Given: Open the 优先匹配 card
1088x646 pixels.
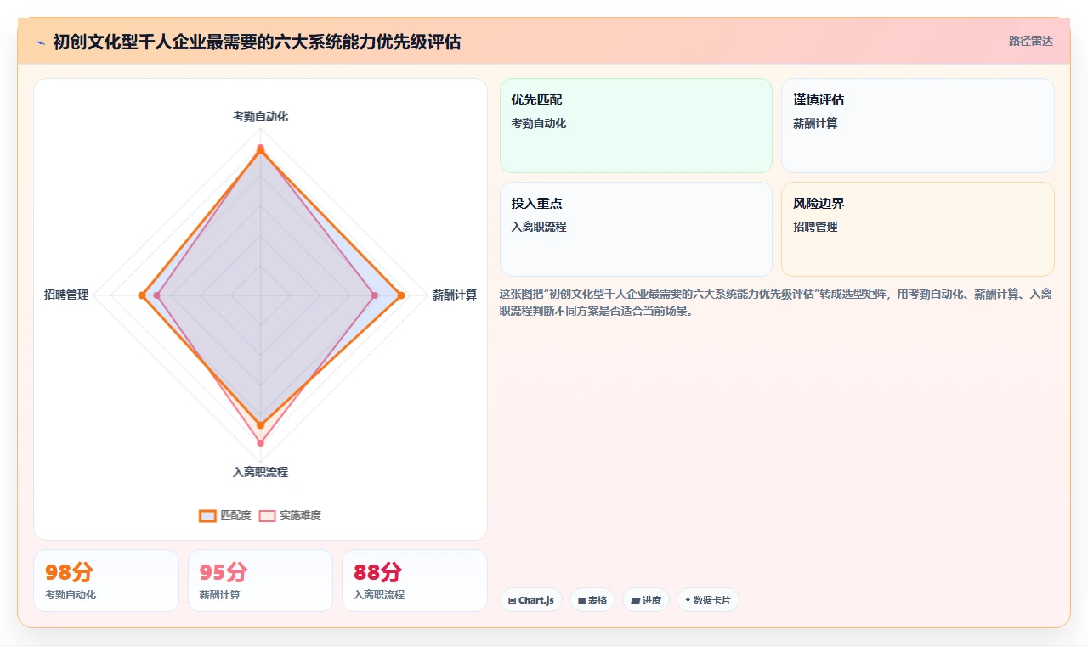Looking at the screenshot, I should point(636,126).
